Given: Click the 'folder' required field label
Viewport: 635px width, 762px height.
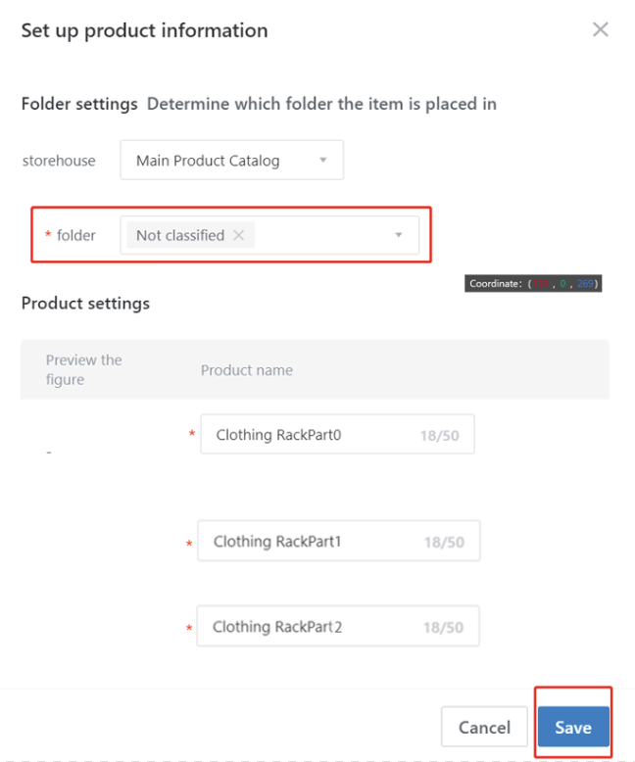Looking at the screenshot, I should (76, 235).
